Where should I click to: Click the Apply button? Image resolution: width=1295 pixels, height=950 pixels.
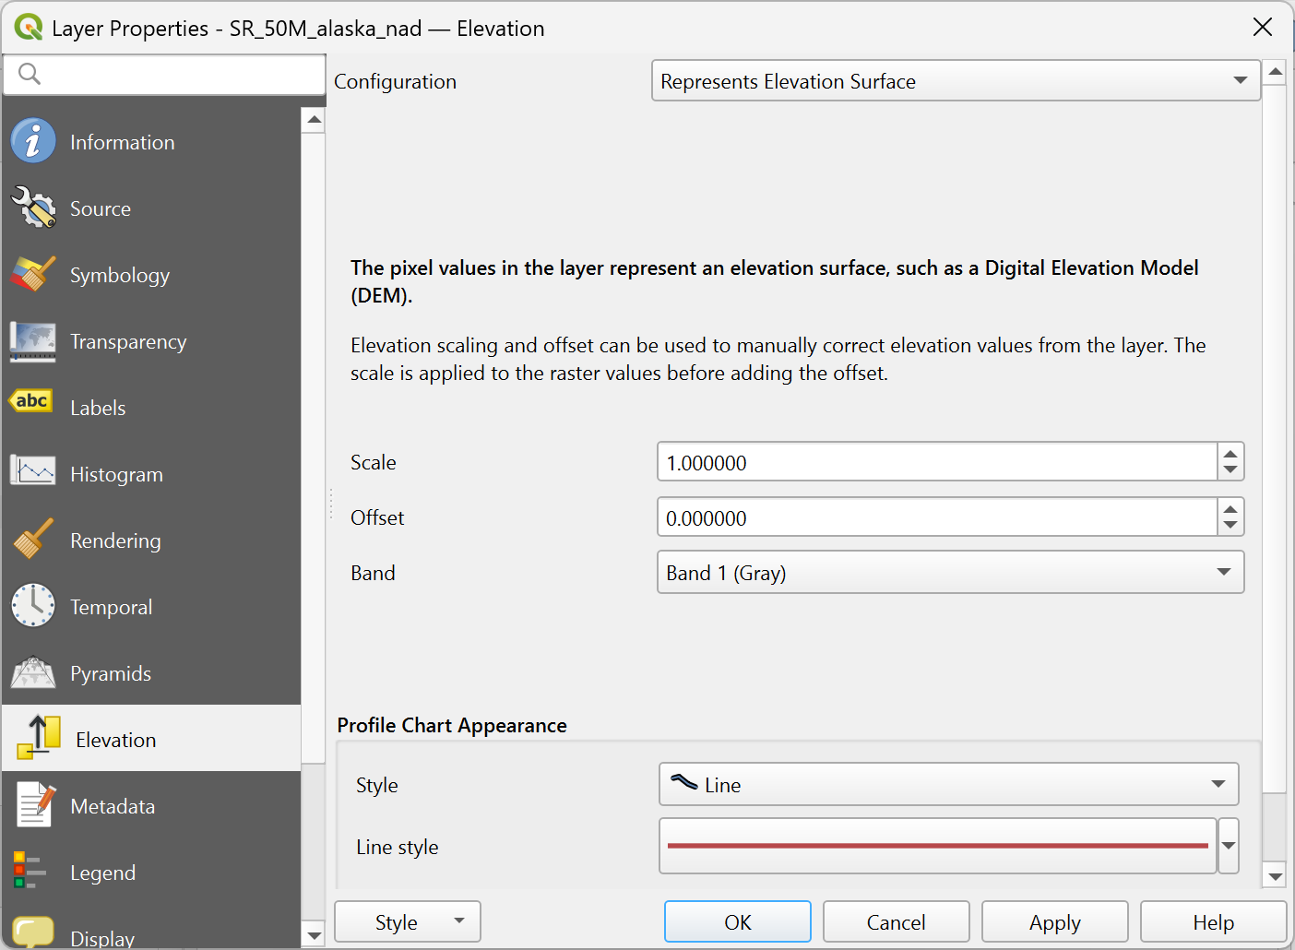click(1054, 922)
